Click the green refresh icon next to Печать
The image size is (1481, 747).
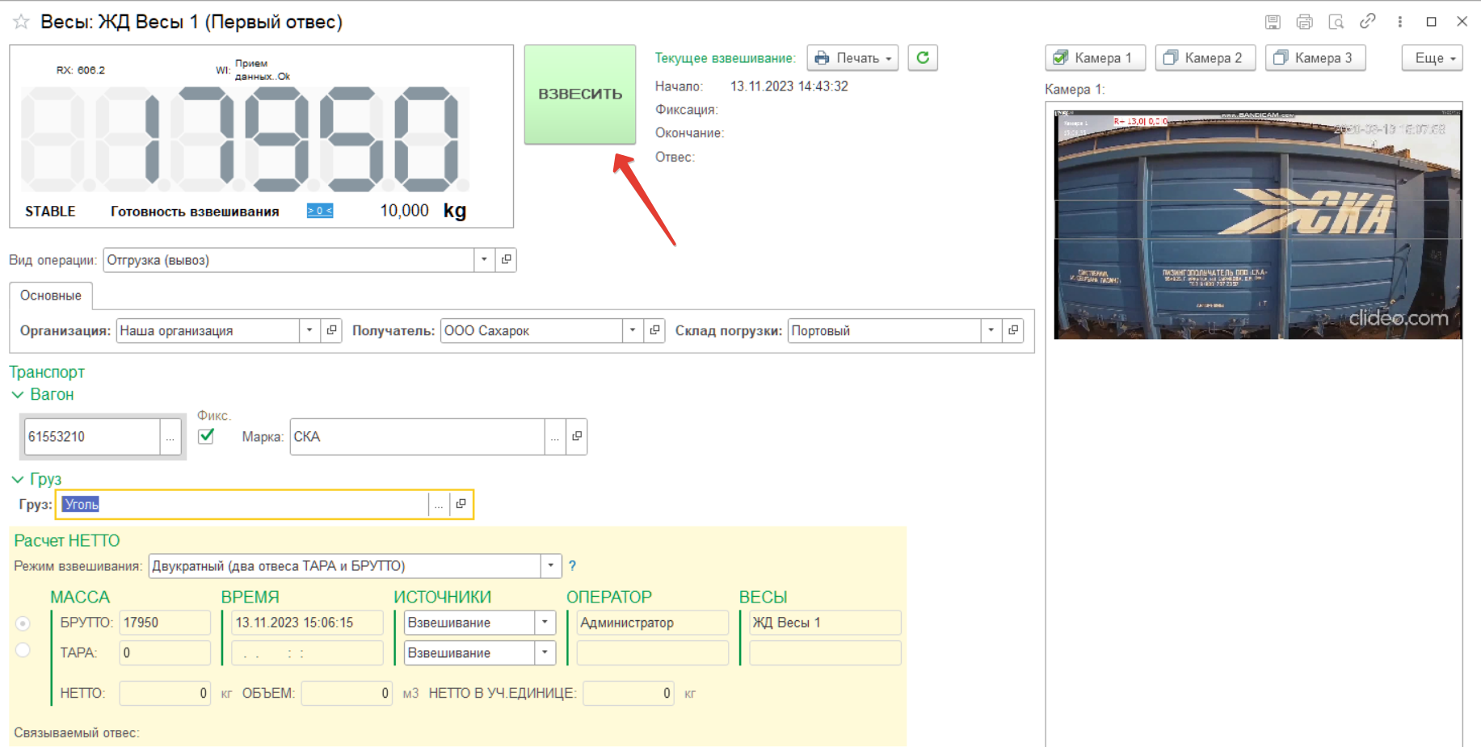922,58
